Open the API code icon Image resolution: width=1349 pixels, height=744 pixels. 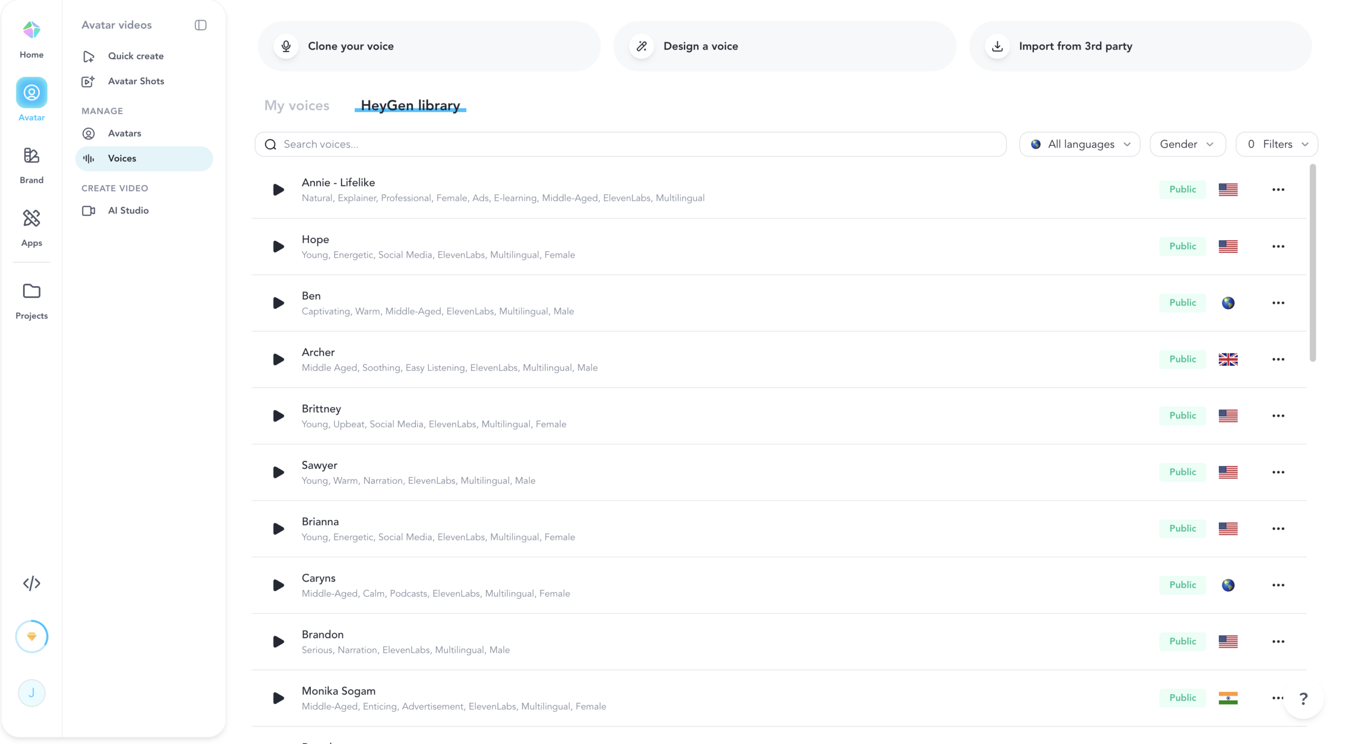[32, 583]
